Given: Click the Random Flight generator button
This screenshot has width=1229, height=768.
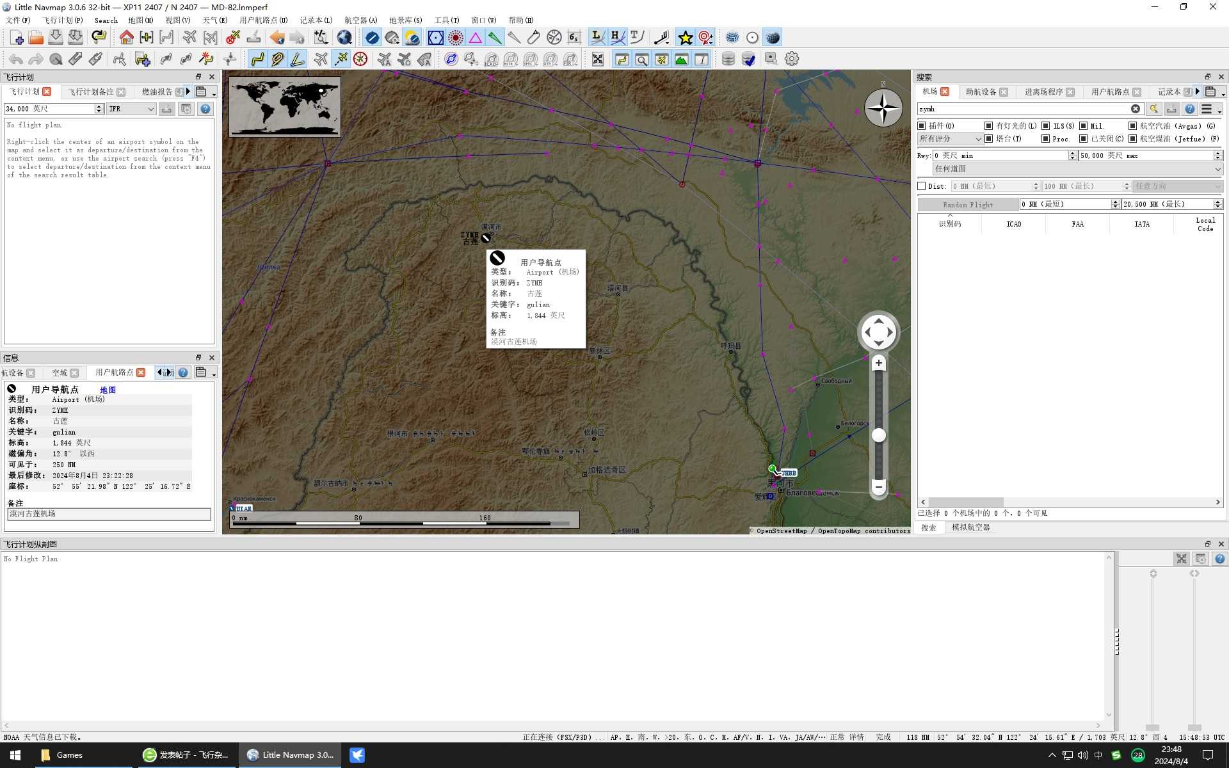Looking at the screenshot, I should (x=967, y=204).
